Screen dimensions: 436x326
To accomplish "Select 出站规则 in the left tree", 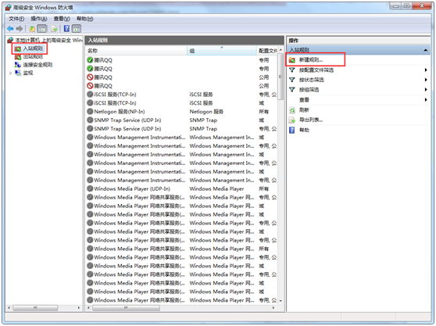I will 33,57.
